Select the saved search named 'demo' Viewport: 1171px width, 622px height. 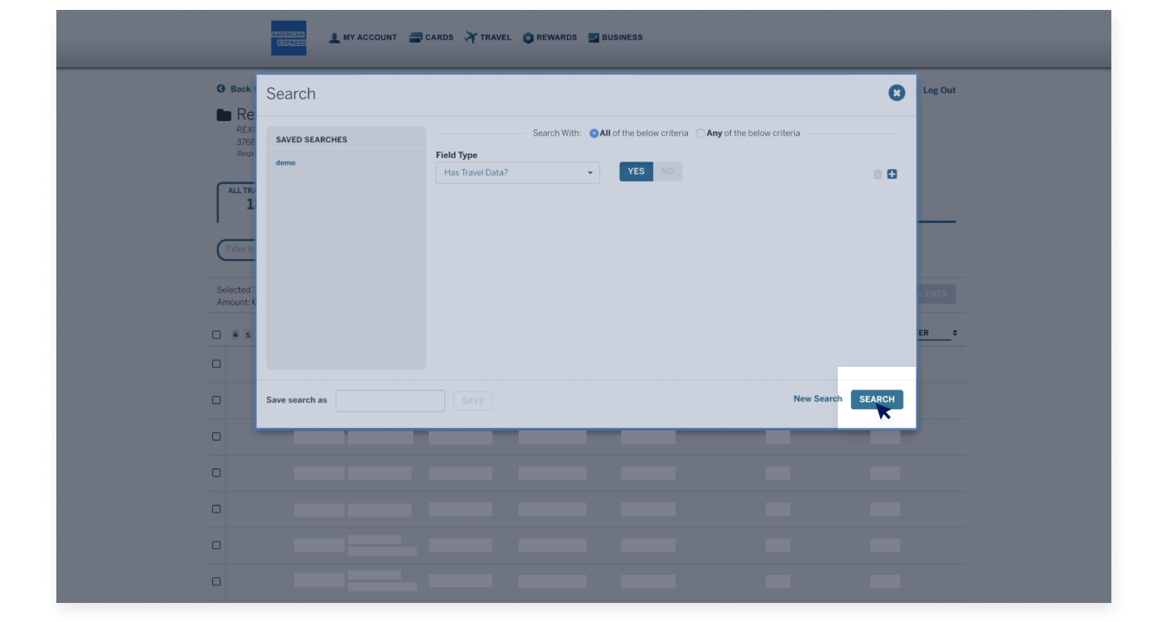(286, 162)
